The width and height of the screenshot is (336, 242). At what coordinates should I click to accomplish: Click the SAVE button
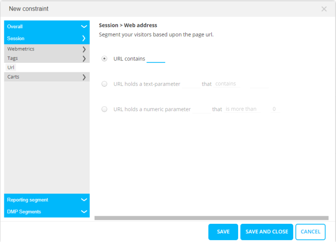pyautogui.click(x=223, y=232)
